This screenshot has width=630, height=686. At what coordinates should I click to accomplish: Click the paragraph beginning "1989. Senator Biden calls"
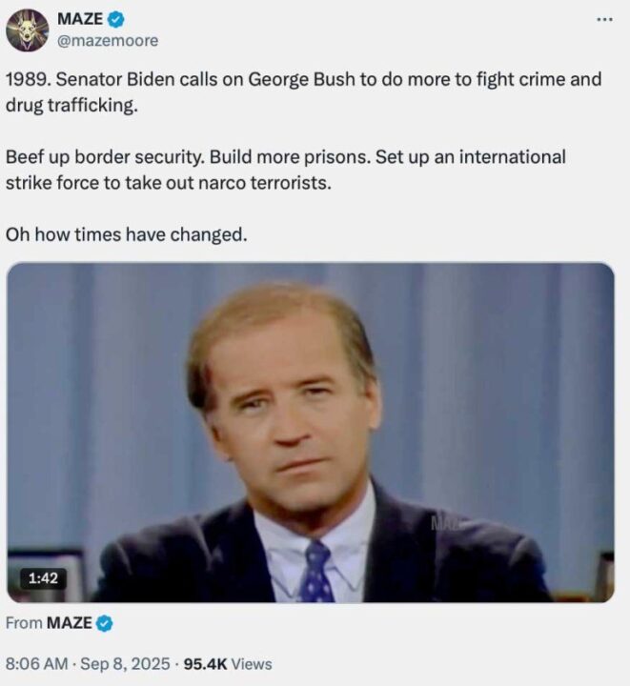[303, 91]
